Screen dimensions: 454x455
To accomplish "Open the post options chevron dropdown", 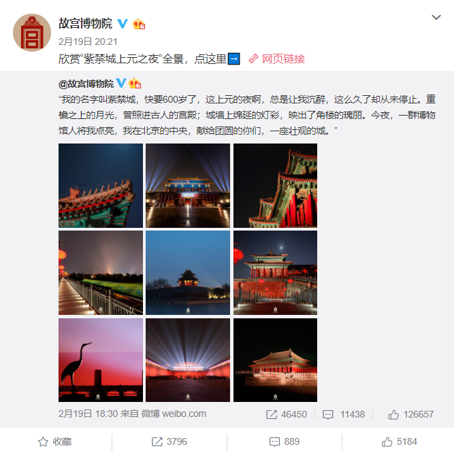I will click(x=436, y=18).
